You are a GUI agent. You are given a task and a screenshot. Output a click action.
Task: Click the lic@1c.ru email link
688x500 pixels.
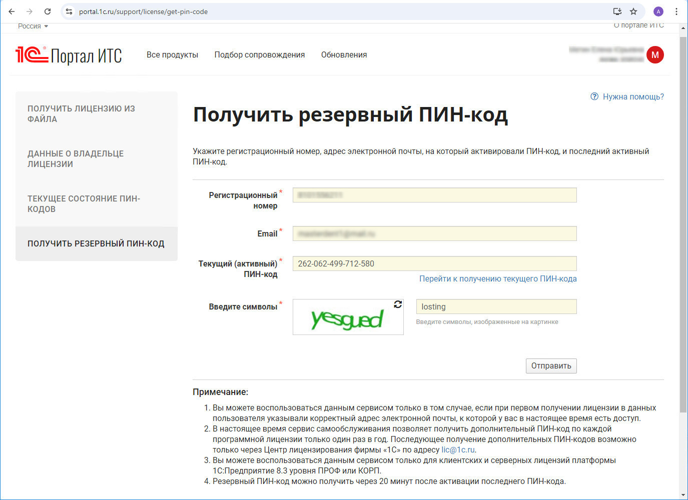458,450
